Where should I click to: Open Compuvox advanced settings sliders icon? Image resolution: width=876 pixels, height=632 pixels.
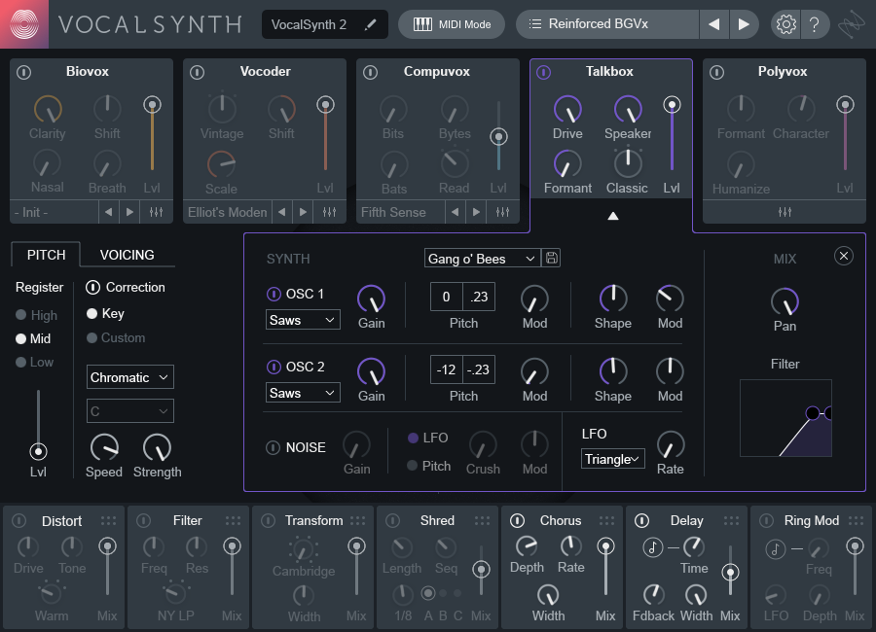pos(503,212)
